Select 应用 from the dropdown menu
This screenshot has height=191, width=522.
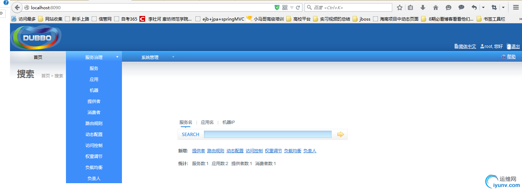pos(94,79)
